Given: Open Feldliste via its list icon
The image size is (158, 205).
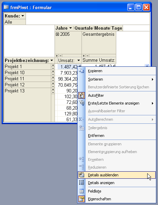Looking at the screenshot, I should [82, 191].
